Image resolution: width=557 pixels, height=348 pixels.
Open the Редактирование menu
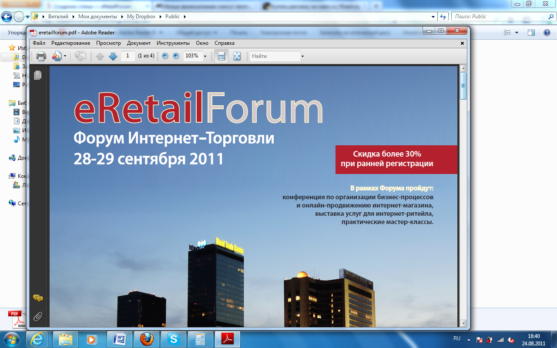[71, 43]
